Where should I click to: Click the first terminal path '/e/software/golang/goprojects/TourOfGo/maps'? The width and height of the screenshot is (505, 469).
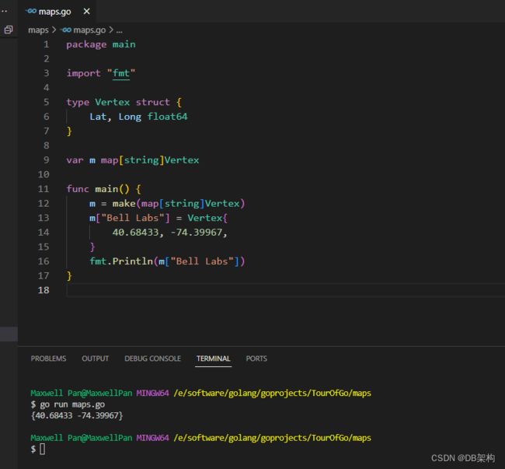click(x=273, y=393)
